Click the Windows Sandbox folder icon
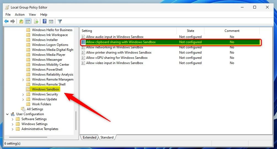This screenshot has width=277, height=149. [28, 89]
